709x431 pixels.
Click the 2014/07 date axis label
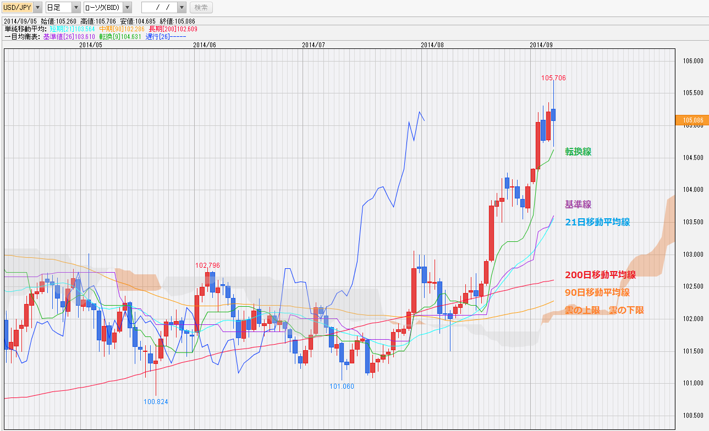click(314, 45)
